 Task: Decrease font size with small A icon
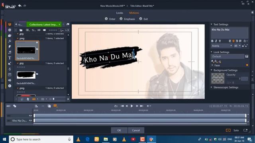[246, 46]
